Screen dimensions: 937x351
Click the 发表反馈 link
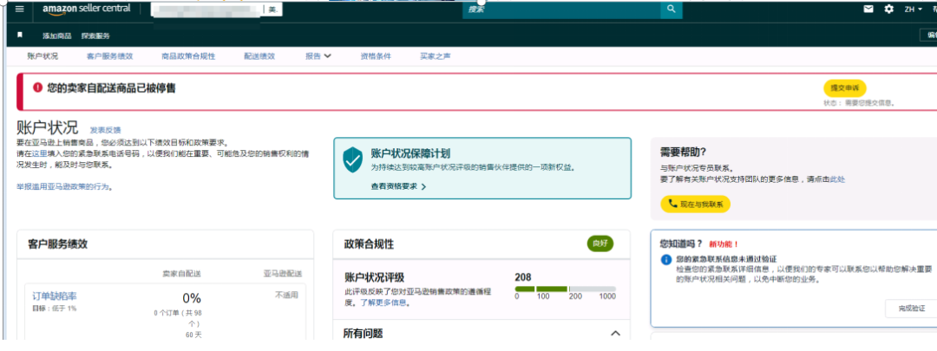pos(105,129)
